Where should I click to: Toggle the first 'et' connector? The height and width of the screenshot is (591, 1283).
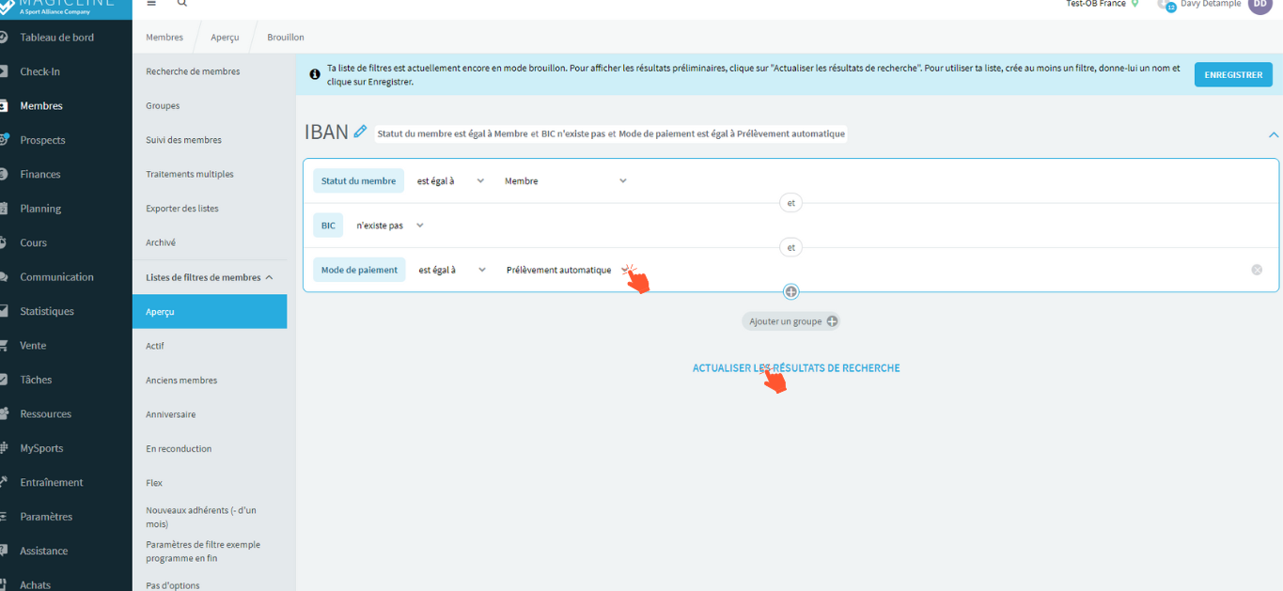(x=791, y=203)
